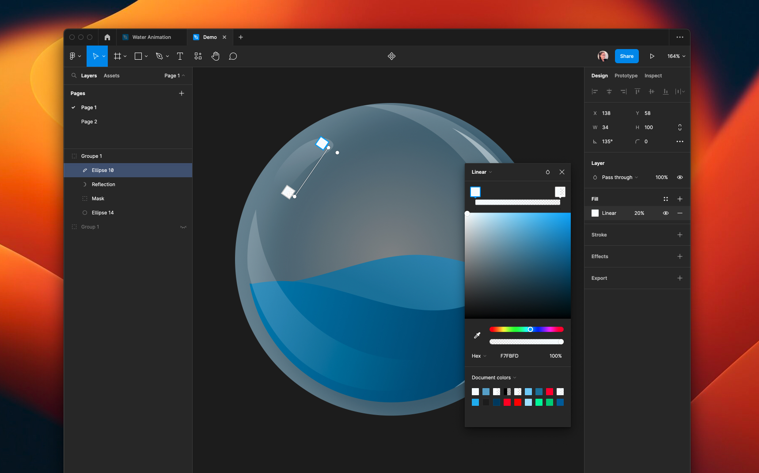Open the Resources tool
The height and width of the screenshot is (473, 759).
198,56
